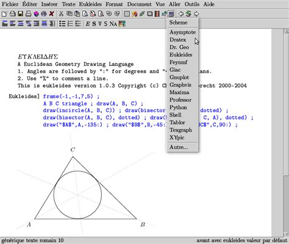Click the vertical scrollbar down arrow

click(x=286, y=234)
